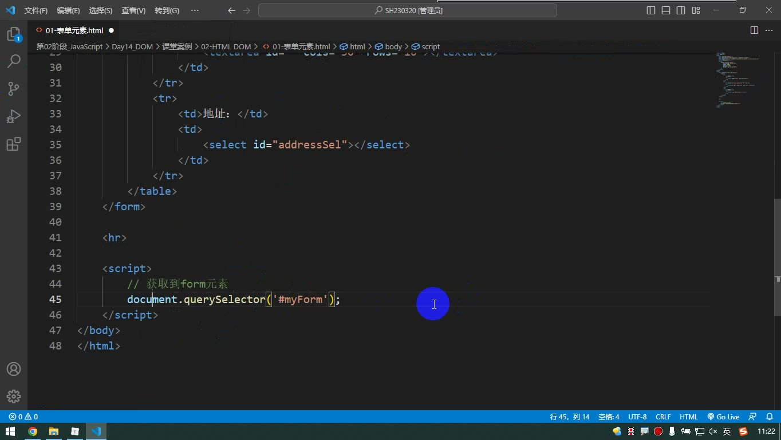The image size is (781, 440).
Task: Go forward with the title bar arrow
Action: pos(247,10)
